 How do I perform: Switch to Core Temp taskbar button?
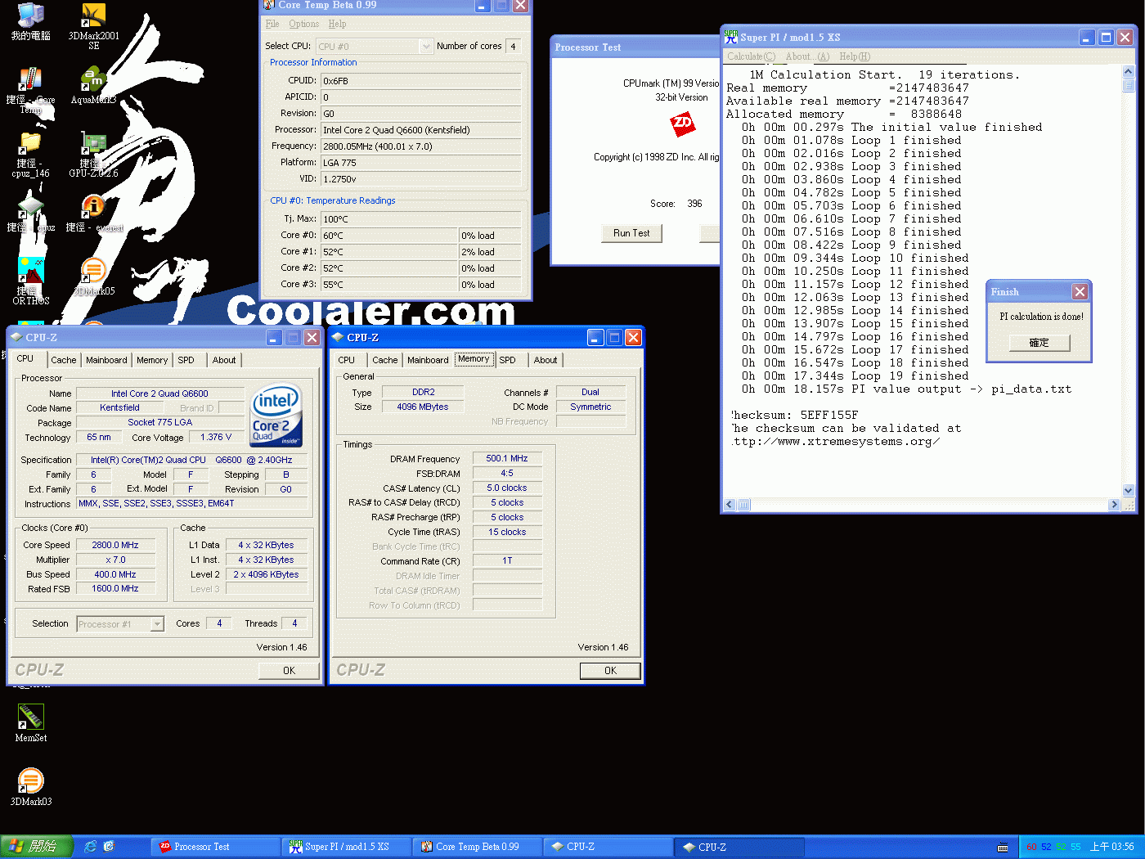click(478, 847)
